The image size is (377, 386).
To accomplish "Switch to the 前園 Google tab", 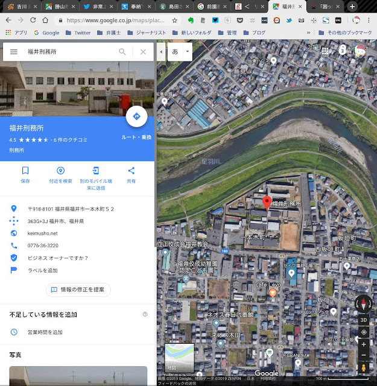I will point(212,7).
